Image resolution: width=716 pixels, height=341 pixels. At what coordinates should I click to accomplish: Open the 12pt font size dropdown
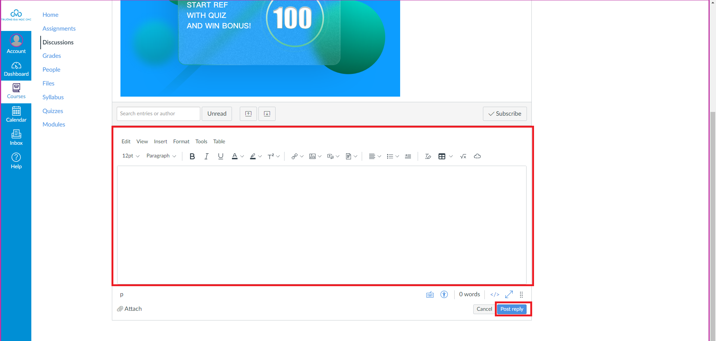131,156
